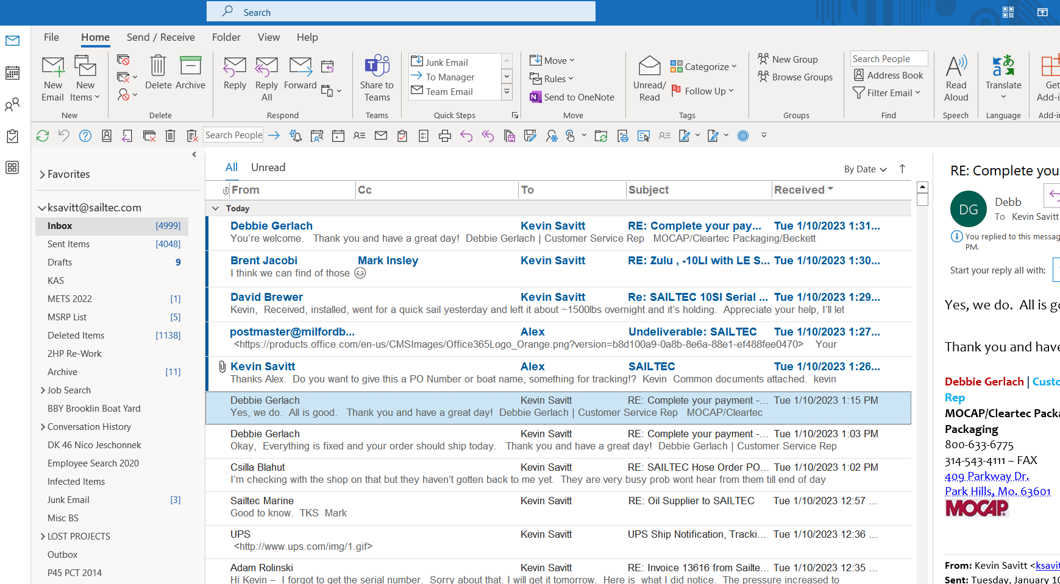1060x584 pixels.
Task: Open the Clean Up dropdown icon
Action: coord(126,77)
